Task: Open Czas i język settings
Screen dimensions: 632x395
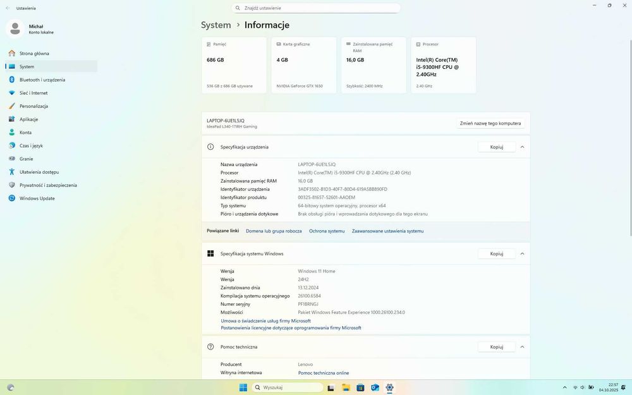Action: pos(51,145)
